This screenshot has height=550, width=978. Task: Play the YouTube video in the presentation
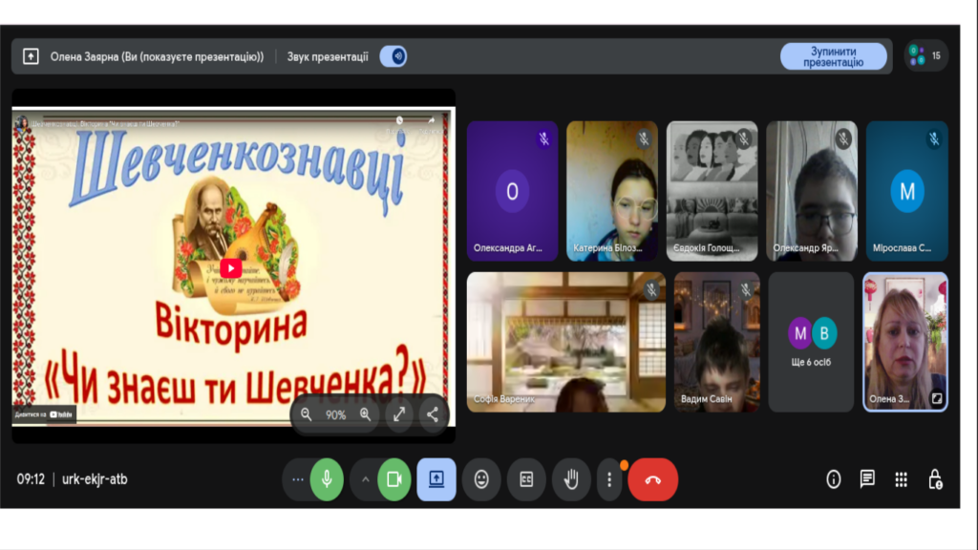point(231,268)
